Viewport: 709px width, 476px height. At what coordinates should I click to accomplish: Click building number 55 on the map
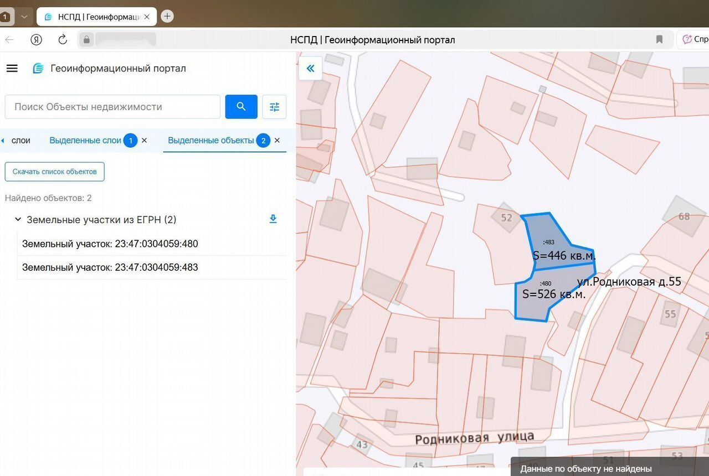[670, 314]
